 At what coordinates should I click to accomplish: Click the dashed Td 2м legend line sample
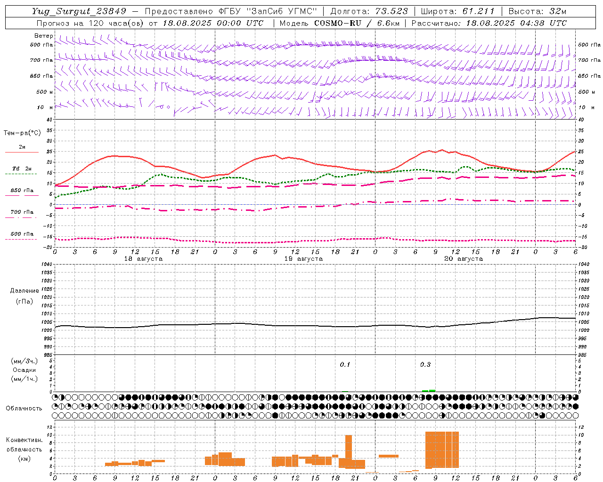point(21,174)
